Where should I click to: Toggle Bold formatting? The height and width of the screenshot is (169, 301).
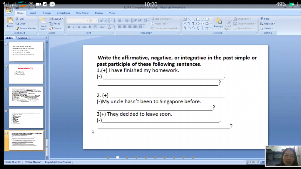[x=69, y=27]
